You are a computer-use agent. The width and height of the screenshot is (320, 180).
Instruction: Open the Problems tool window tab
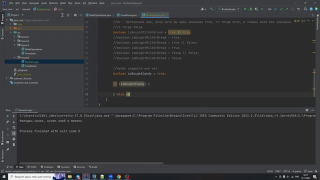(x=47, y=167)
